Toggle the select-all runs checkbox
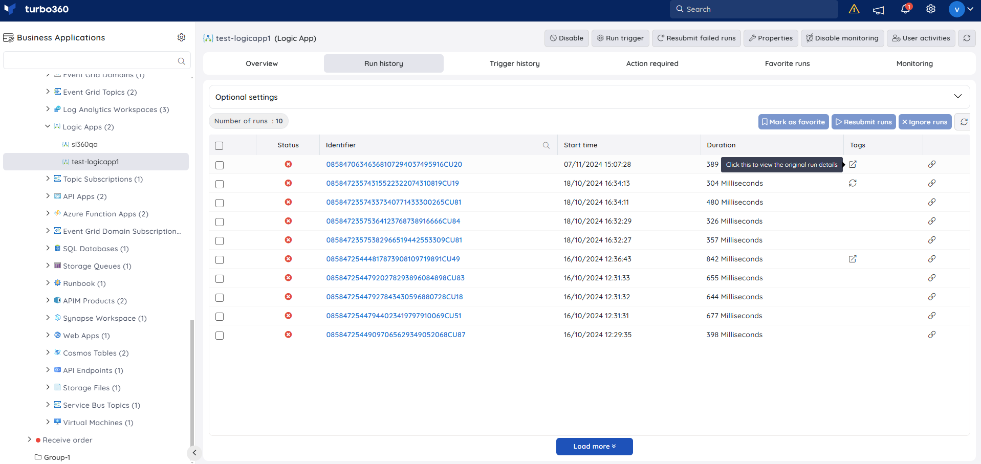The width and height of the screenshot is (981, 464). pyautogui.click(x=220, y=146)
